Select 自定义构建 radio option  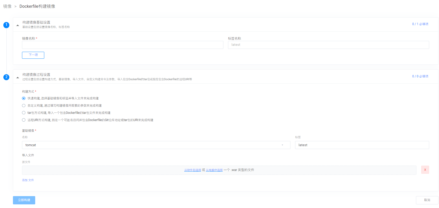[24, 106]
